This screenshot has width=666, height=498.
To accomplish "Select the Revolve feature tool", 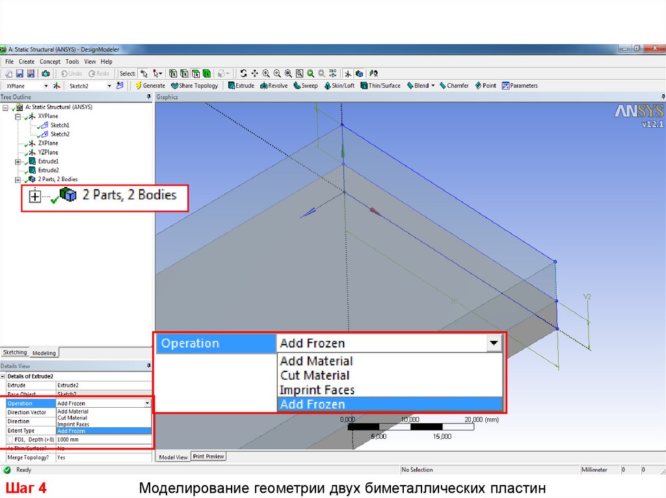I will pos(274,86).
